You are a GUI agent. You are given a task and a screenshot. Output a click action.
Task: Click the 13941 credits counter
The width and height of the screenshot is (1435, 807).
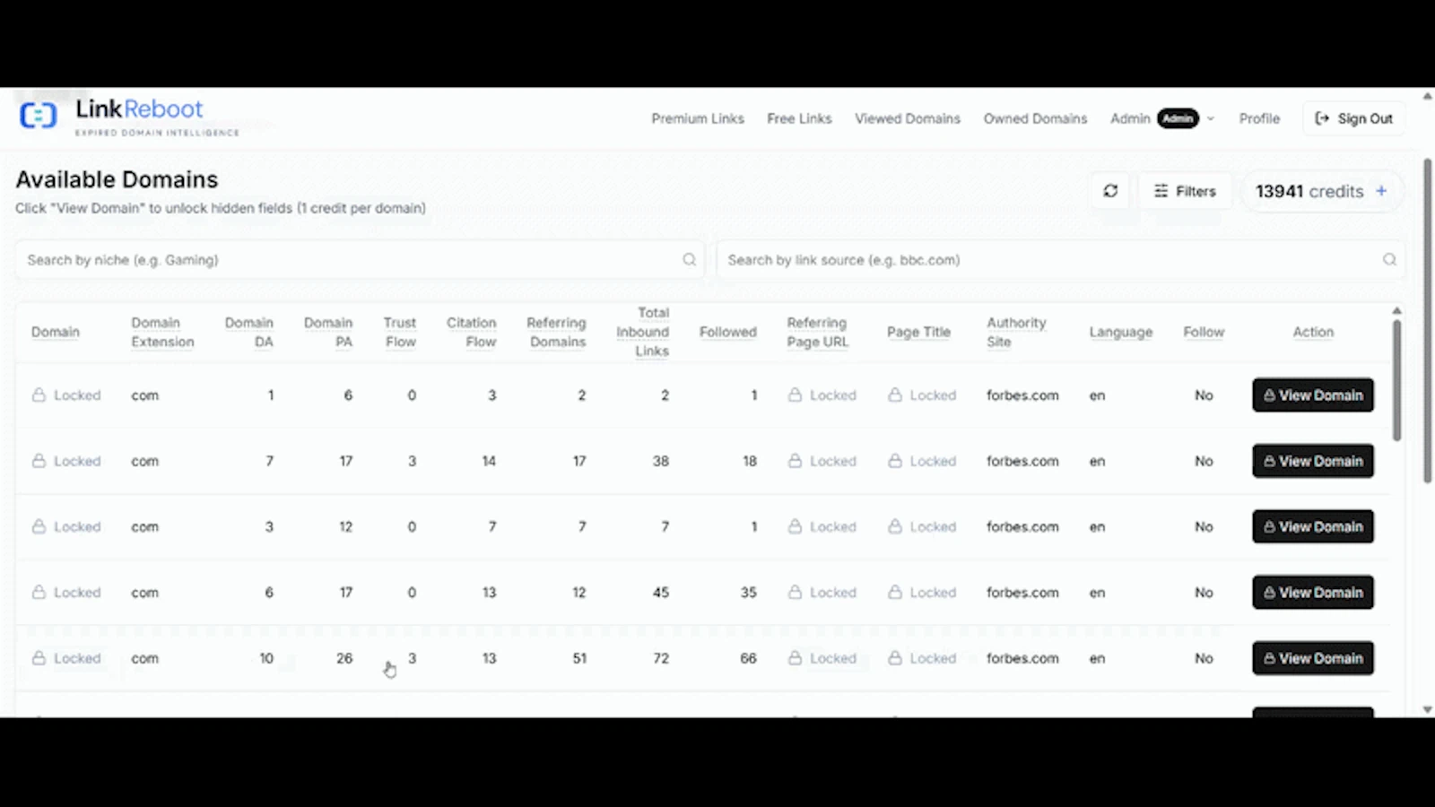point(1309,191)
